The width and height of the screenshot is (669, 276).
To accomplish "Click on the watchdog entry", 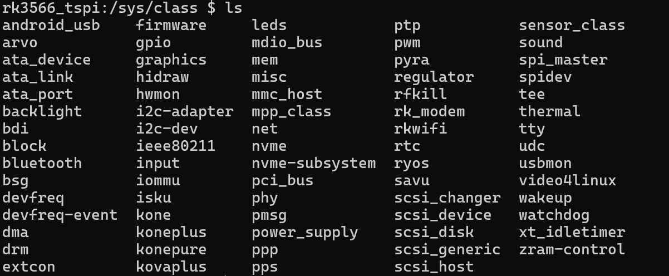I will pos(554,215).
